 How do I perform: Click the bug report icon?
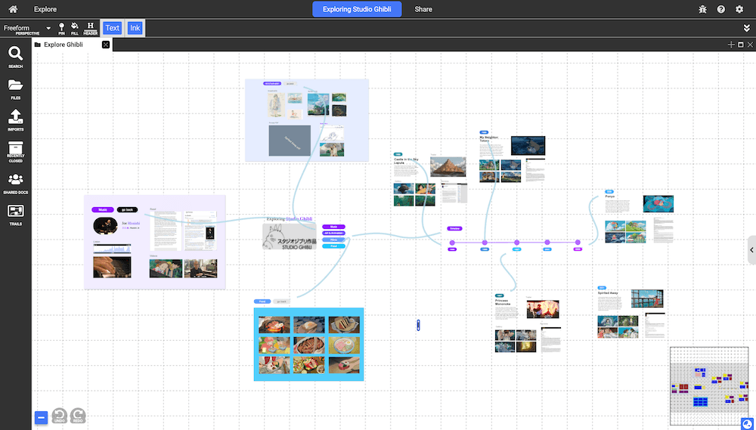702,9
